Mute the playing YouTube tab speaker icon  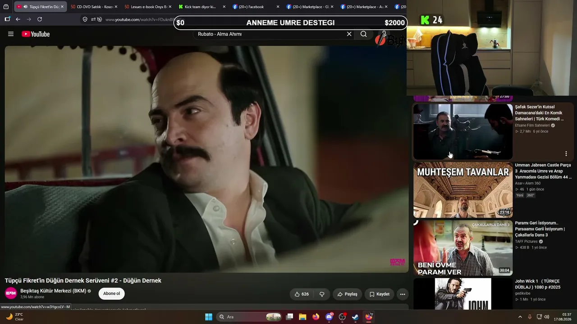click(x=25, y=7)
